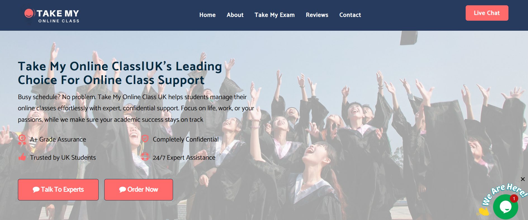
Task: Click the 24/7 Expert Assistance label
Action: pos(184,157)
